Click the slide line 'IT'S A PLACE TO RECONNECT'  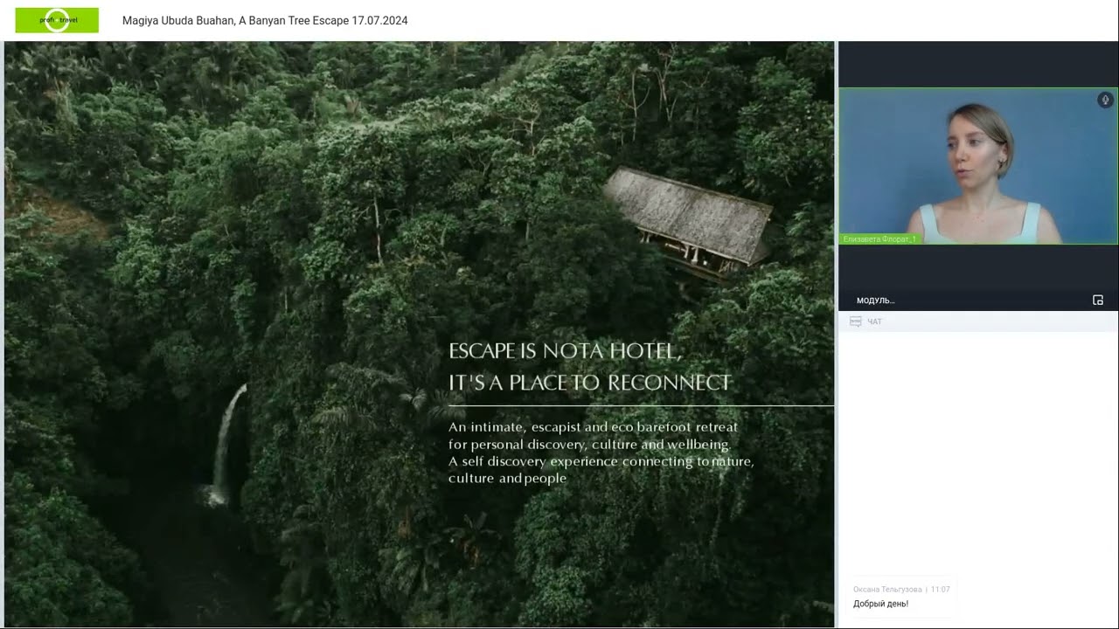[590, 383]
